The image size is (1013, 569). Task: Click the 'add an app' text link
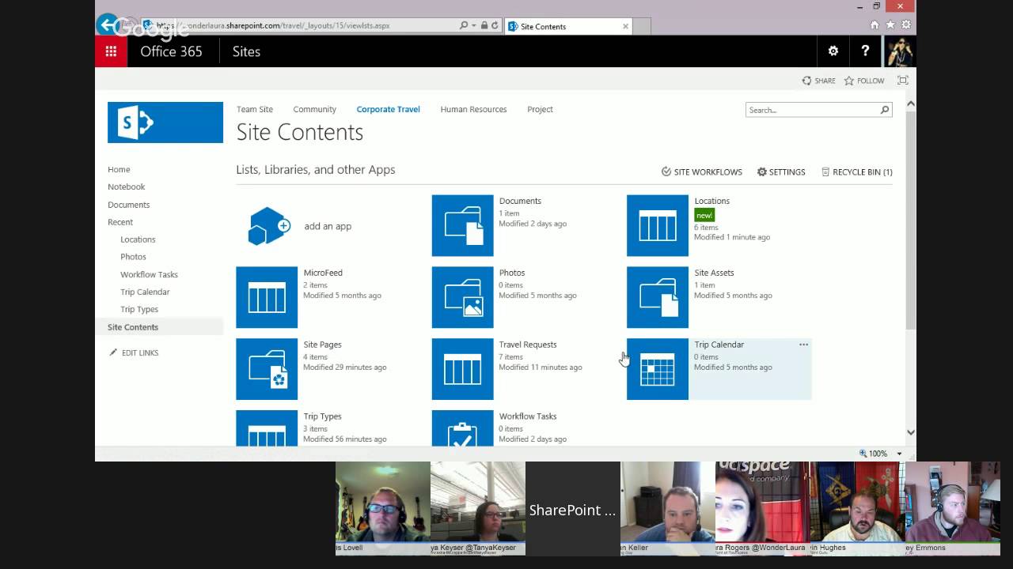click(x=328, y=226)
